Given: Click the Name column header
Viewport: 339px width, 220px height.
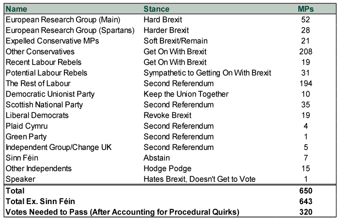Looking at the screenshot, I should click(x=16, y=9).
